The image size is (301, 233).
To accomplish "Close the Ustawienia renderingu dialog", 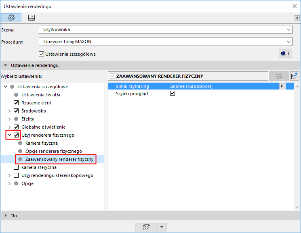I will click(x=295, y=6).
